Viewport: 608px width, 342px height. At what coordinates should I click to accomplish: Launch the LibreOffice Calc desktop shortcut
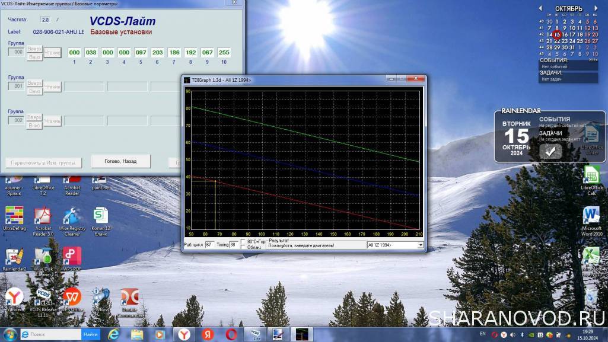[591, 176]
